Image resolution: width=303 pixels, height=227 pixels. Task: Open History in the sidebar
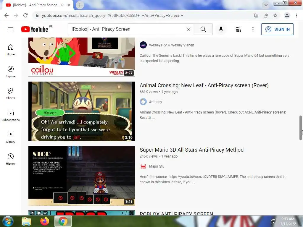[11, 159]
